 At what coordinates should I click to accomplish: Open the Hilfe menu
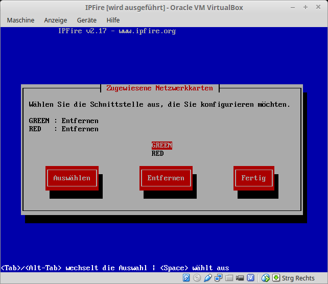click(113, 20)
